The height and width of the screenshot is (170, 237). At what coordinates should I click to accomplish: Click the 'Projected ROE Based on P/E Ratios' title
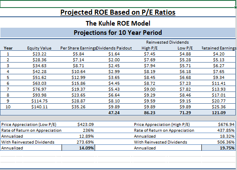[118, 12]
